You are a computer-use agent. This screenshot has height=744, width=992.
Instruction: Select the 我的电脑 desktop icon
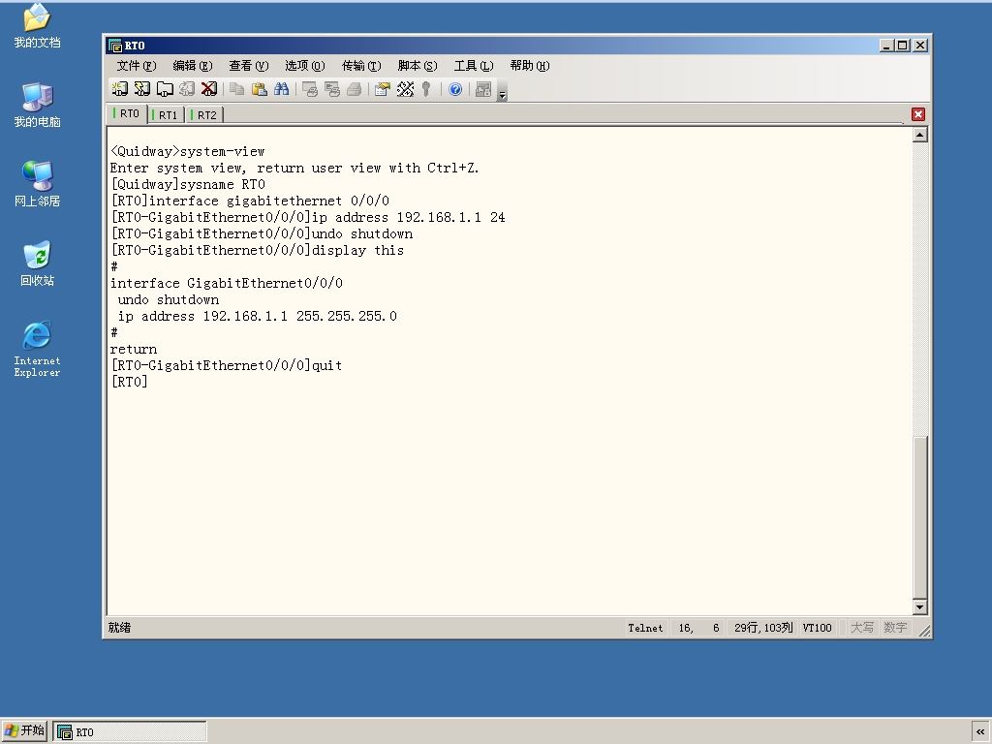38,105
